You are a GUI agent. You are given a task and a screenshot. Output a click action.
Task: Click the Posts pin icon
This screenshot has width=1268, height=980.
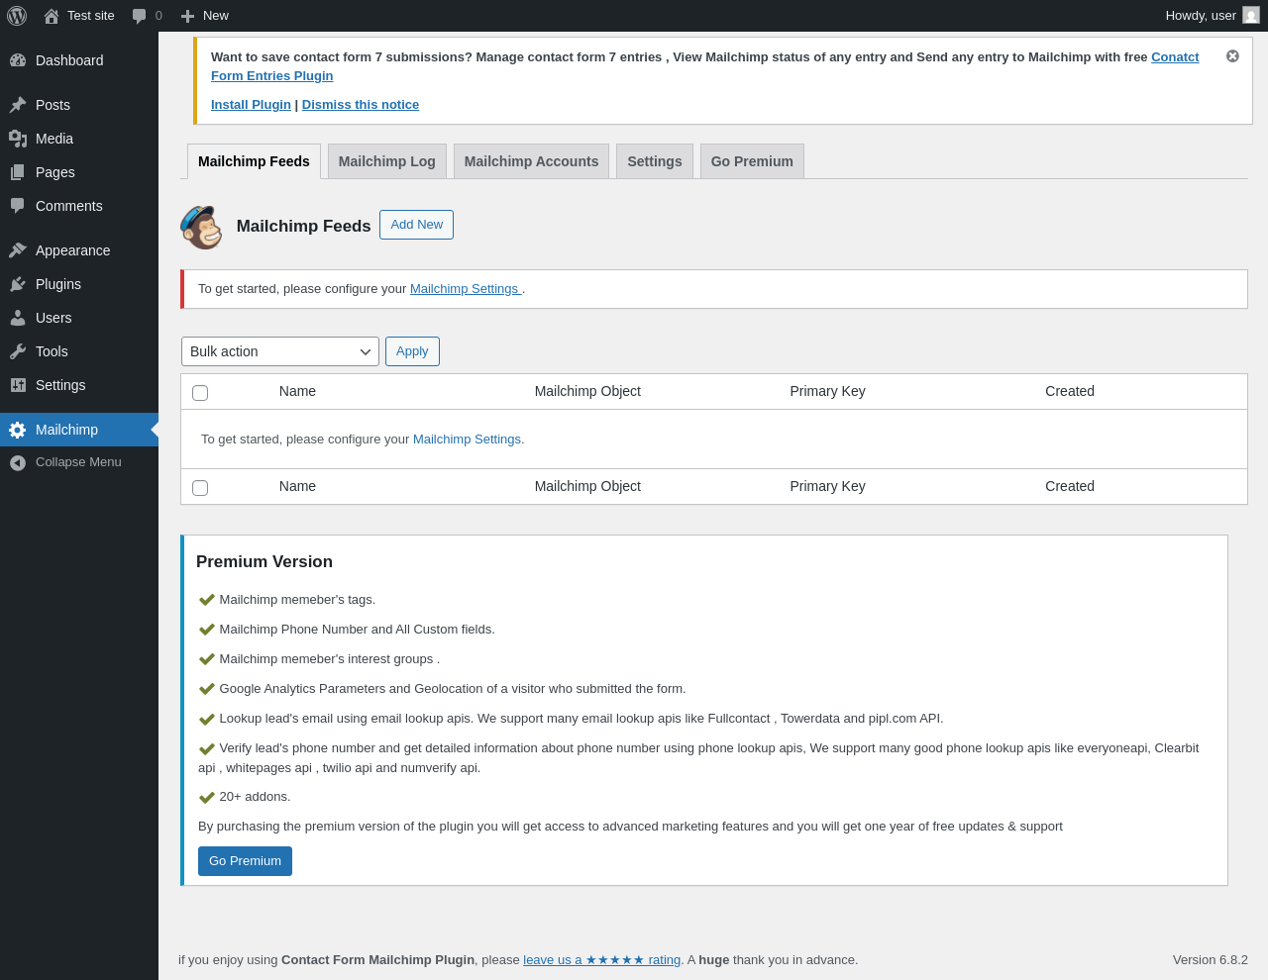click(18, 105)
